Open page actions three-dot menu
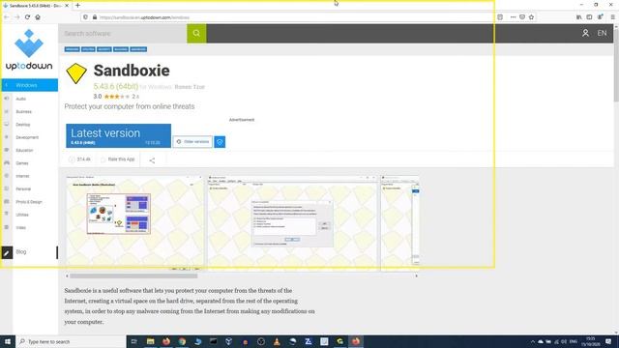 coord(513,17)
